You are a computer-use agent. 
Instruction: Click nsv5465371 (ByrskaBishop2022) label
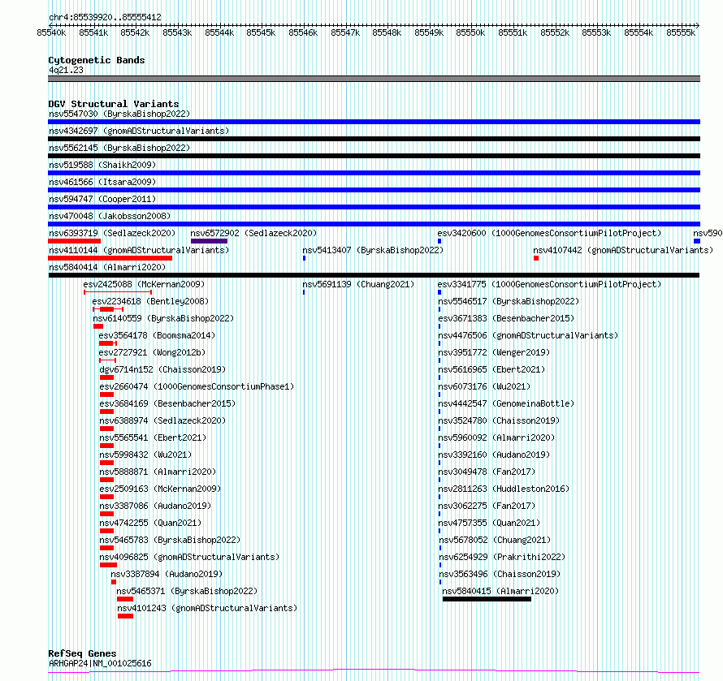point(187,591)
